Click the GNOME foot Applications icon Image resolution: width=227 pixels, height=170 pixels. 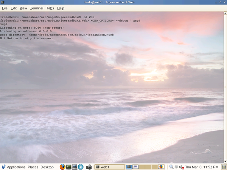tap(3, 167)
